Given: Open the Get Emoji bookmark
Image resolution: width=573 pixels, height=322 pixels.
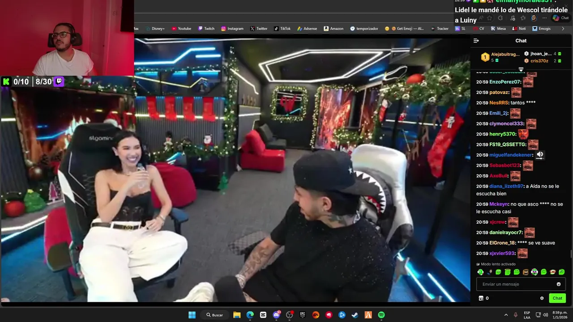Looking at the screenshot, I should point(404,29).
